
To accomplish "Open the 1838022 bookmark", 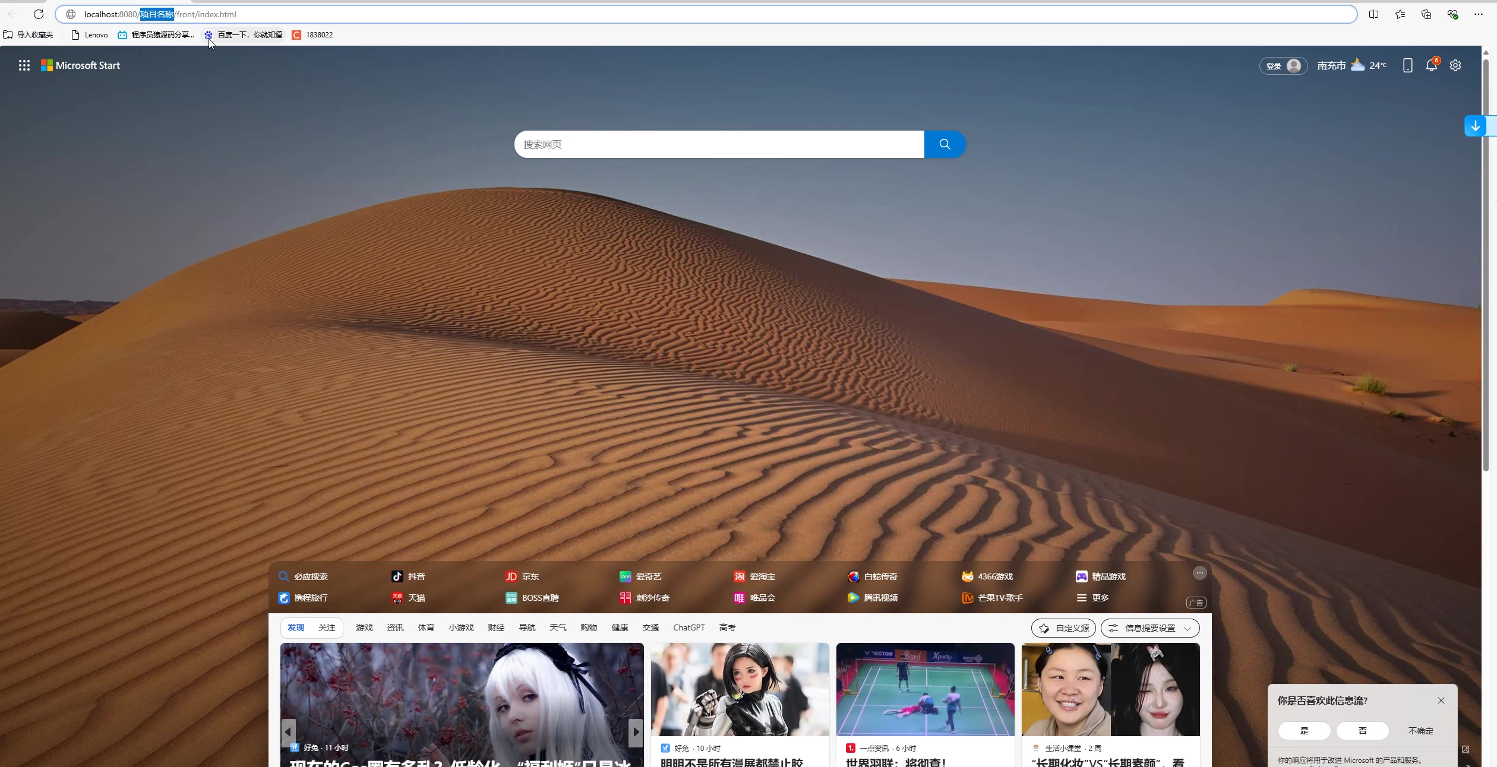I will (312, 35).
